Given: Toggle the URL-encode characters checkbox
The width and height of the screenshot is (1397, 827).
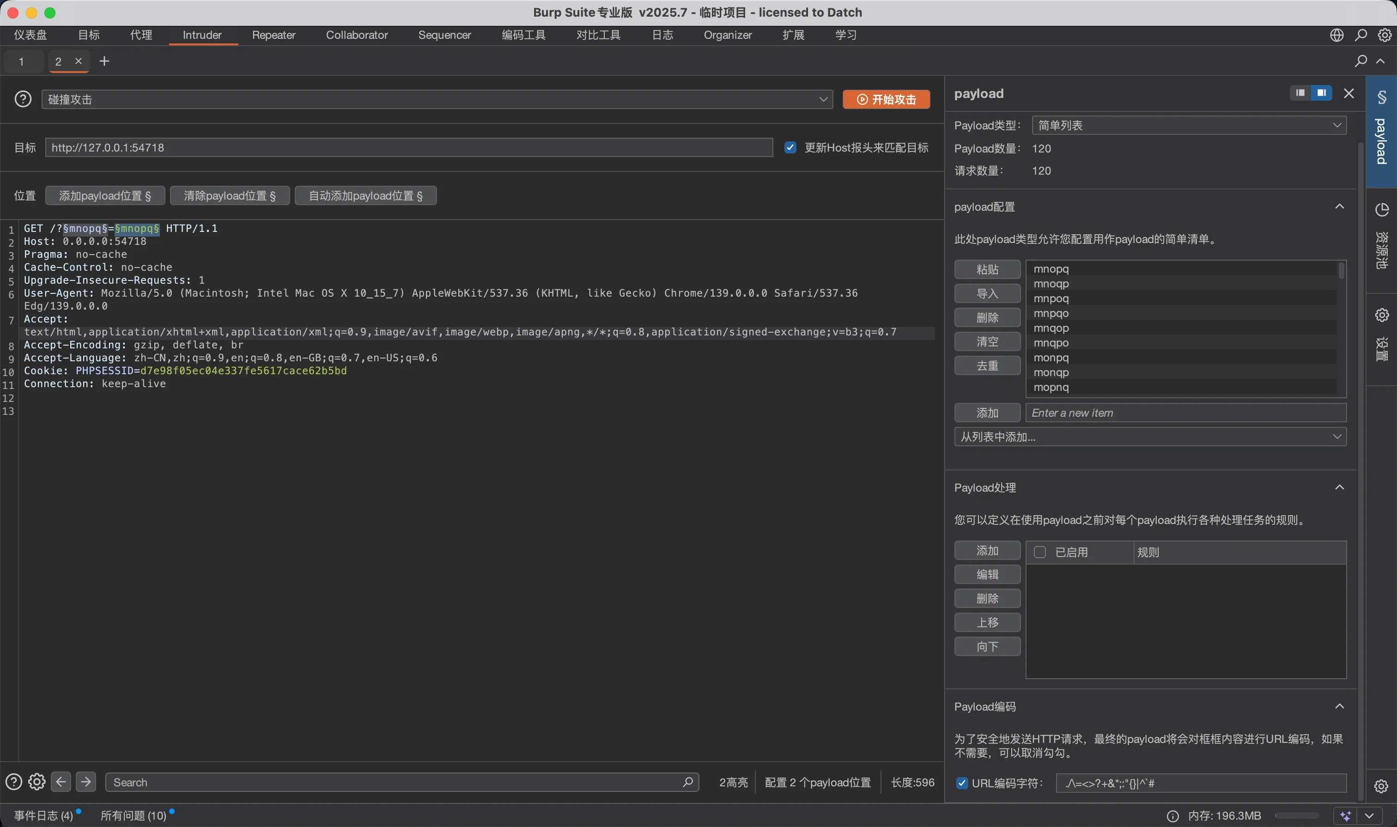Looking at the screenshot, I should point(962,783).
